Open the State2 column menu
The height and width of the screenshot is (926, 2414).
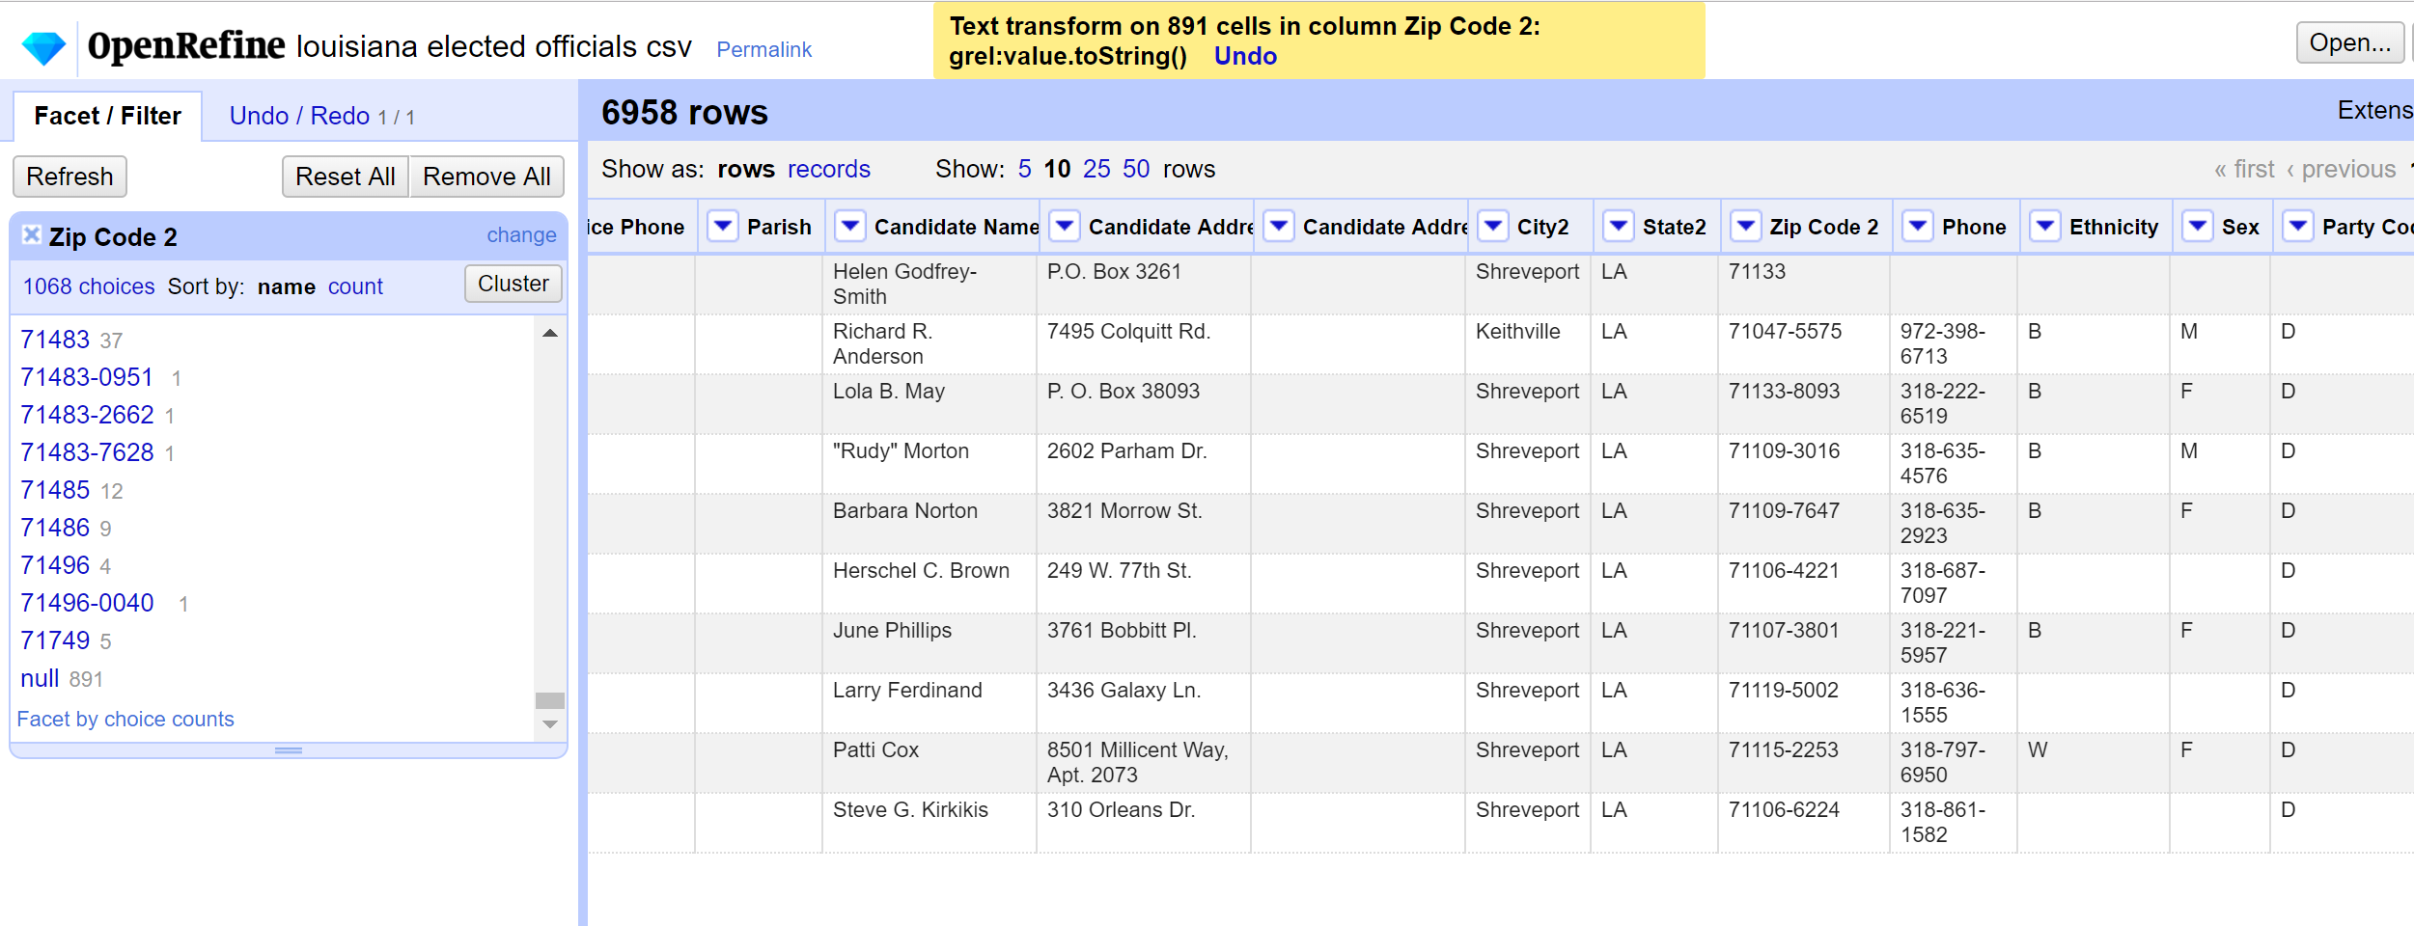pyautogui.click(x=1617, y=227)
